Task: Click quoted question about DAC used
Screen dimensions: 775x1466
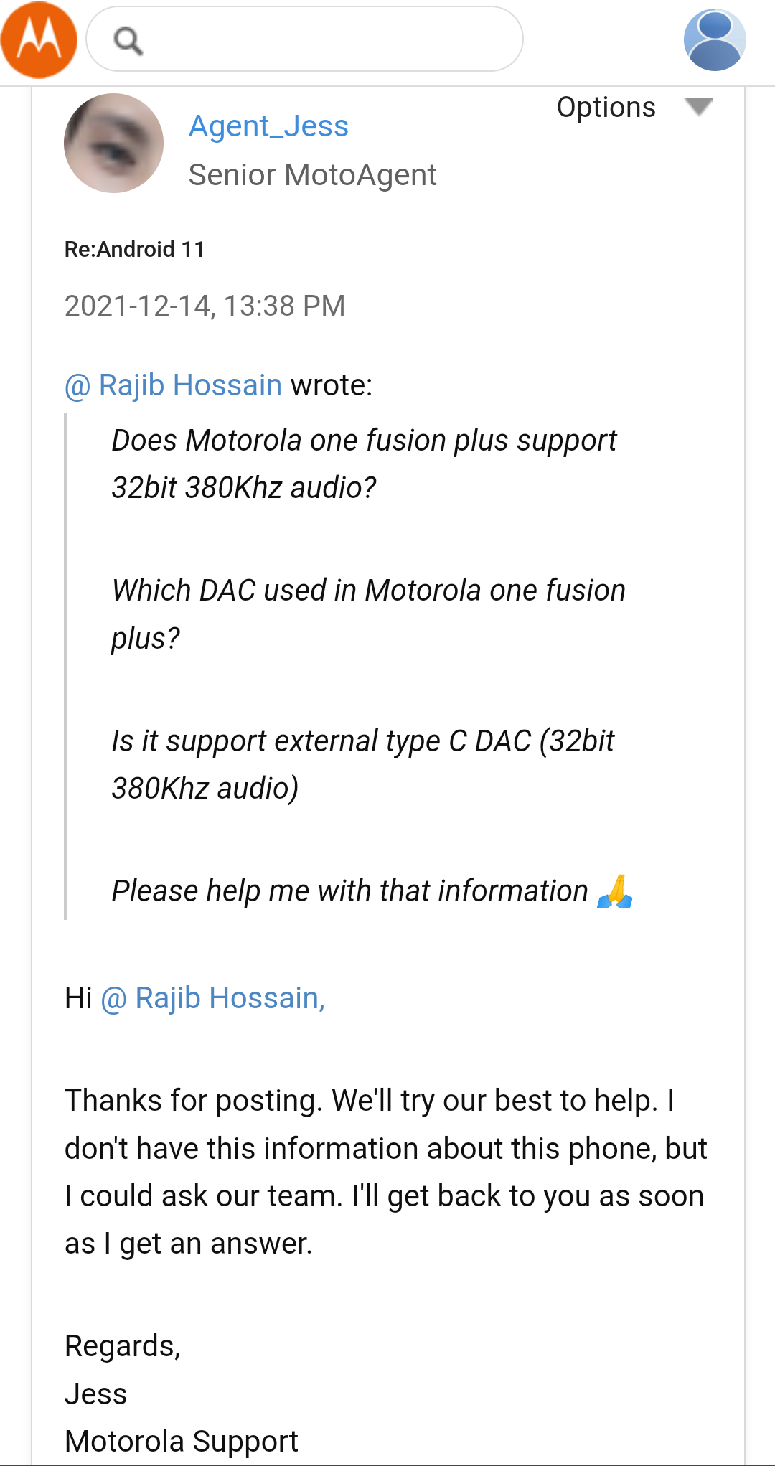Action: pos(368,614)
